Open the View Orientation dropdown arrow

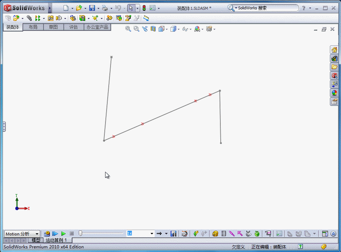tap(167, 29)
